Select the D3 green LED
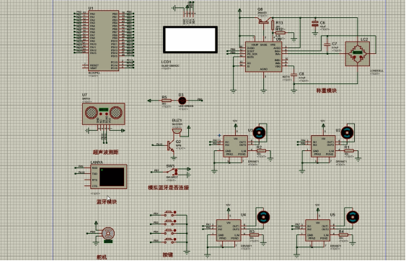The image size is (406, 261). click(x=182, y=101)
